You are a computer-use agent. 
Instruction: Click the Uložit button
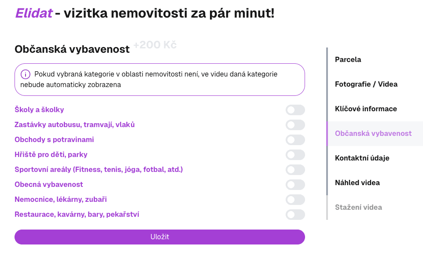(159, 237)
